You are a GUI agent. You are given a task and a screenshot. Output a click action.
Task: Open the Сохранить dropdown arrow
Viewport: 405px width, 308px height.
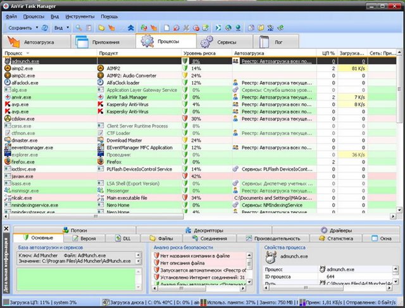coord(37,28)
